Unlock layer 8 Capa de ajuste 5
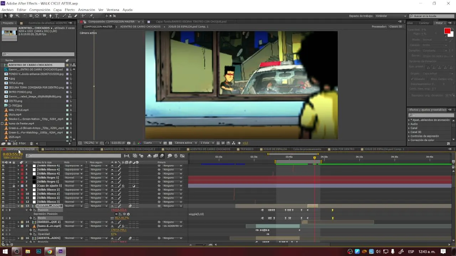This screenshot has height=256, width=456. pos(14,186)
